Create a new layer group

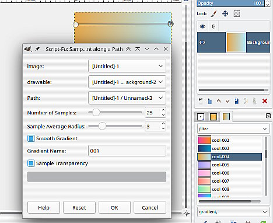click(209, 101)
